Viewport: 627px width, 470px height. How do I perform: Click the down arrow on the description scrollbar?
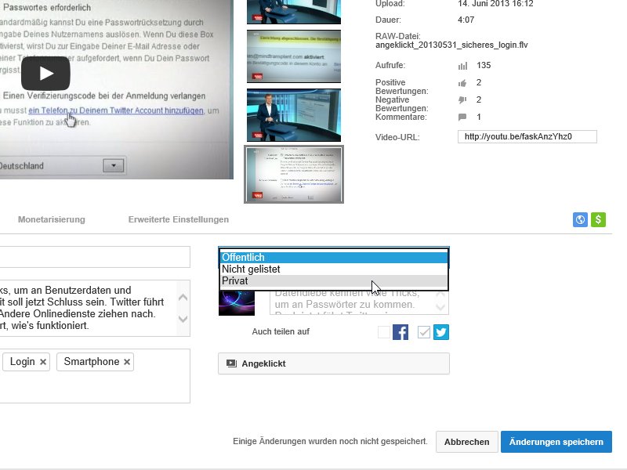tap(183, 319)
